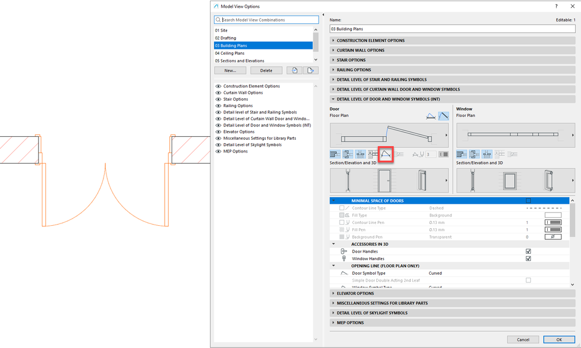The image size is (581, 348).
Task: Select the 04 Ceiling Plans combination
Action: (x=263, y=54)
